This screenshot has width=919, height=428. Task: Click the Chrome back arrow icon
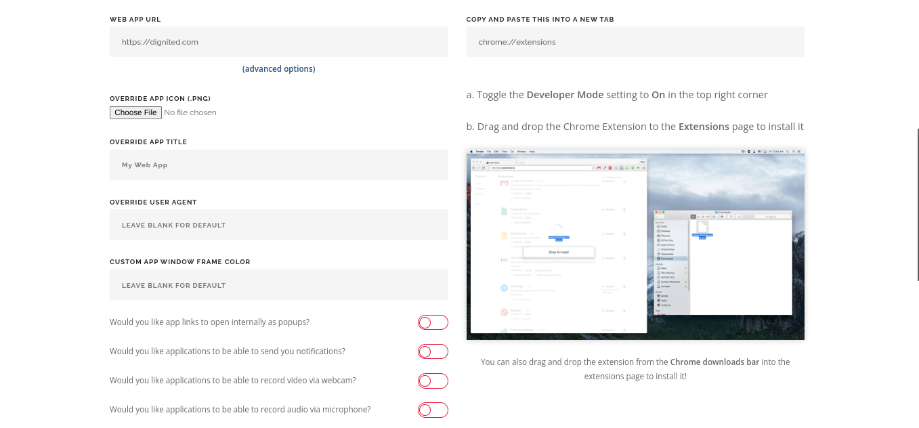(474, 167)
